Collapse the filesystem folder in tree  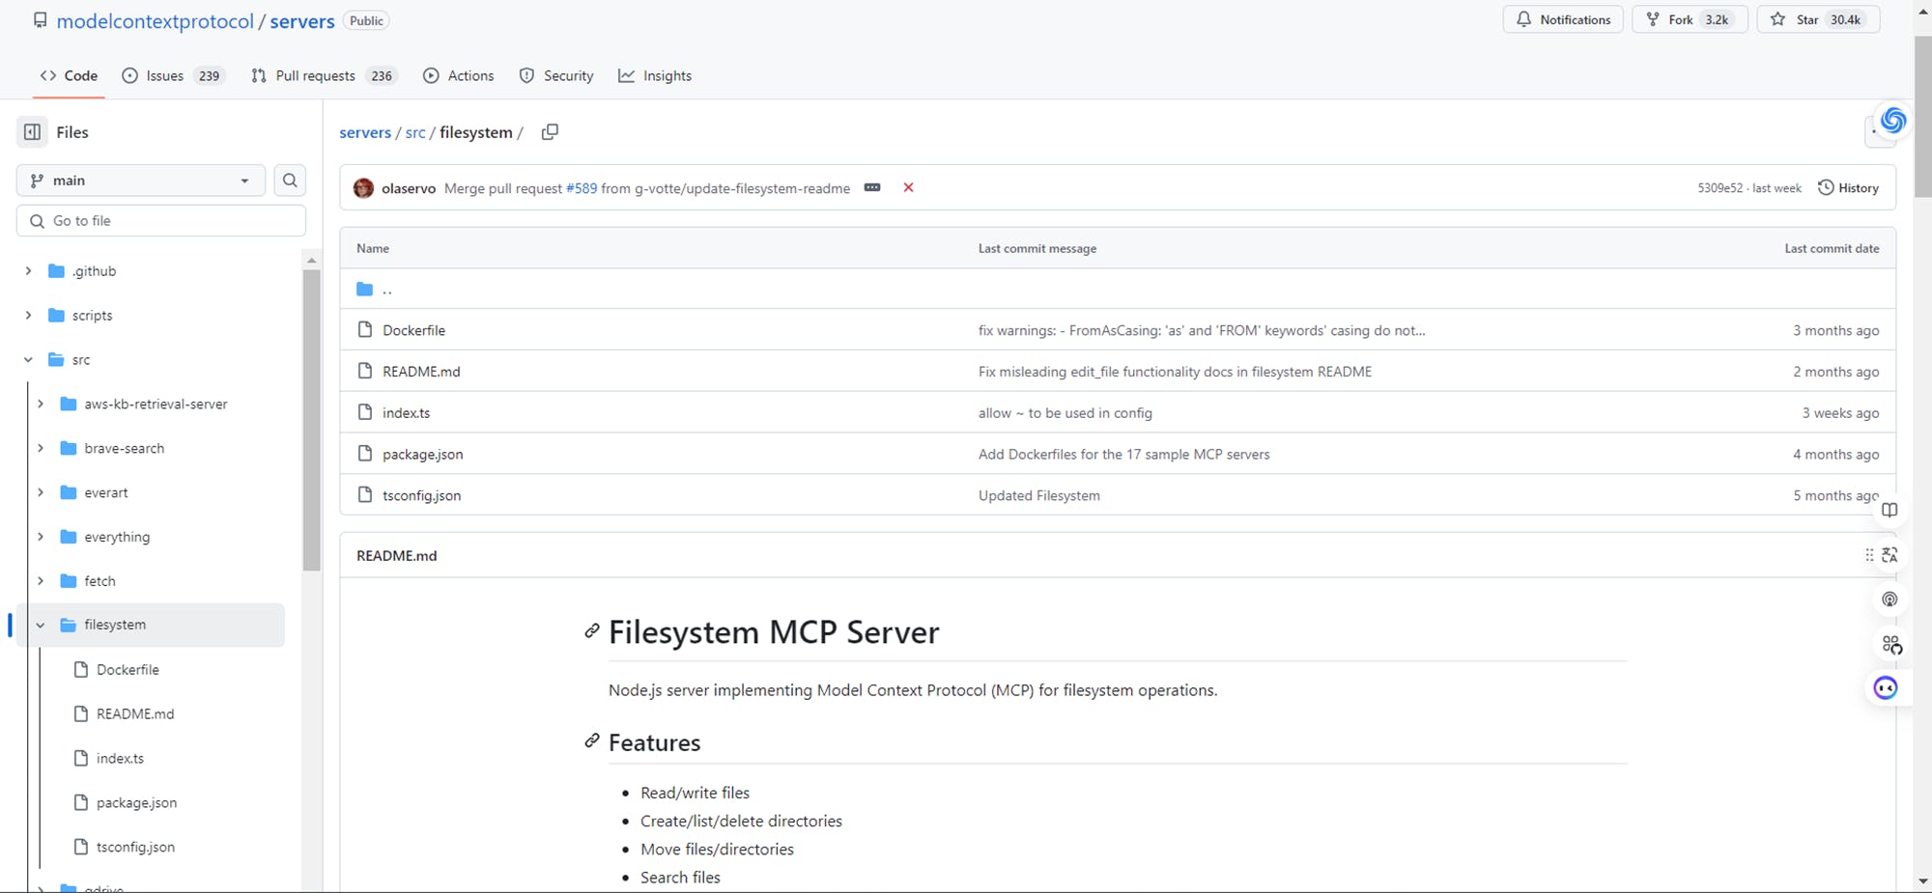pos(41,626)
